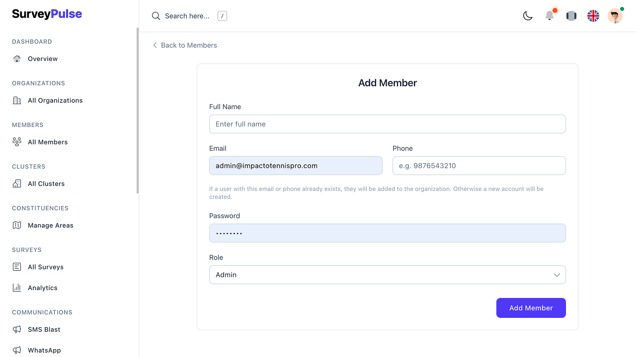The height and width of the screenshot is (357, 636).
Task: Click the Overview home icon
Action: point(17,59)
